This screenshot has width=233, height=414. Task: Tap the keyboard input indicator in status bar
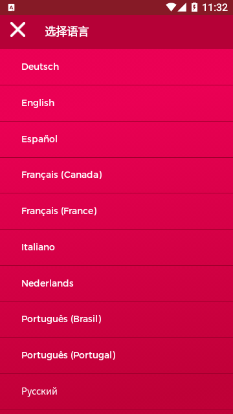(11, 8)
